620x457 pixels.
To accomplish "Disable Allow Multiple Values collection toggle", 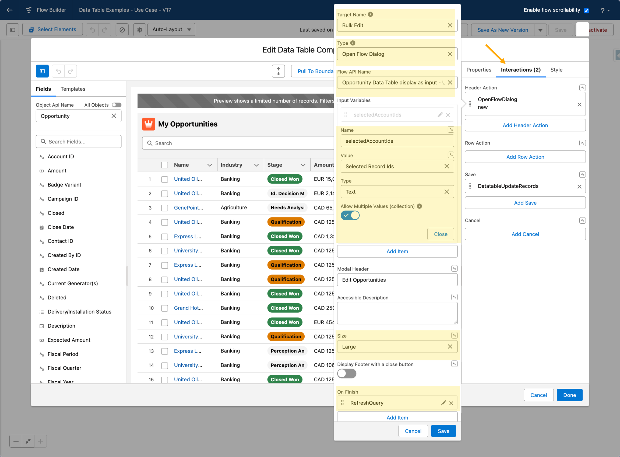I will [x=350, y=215].
